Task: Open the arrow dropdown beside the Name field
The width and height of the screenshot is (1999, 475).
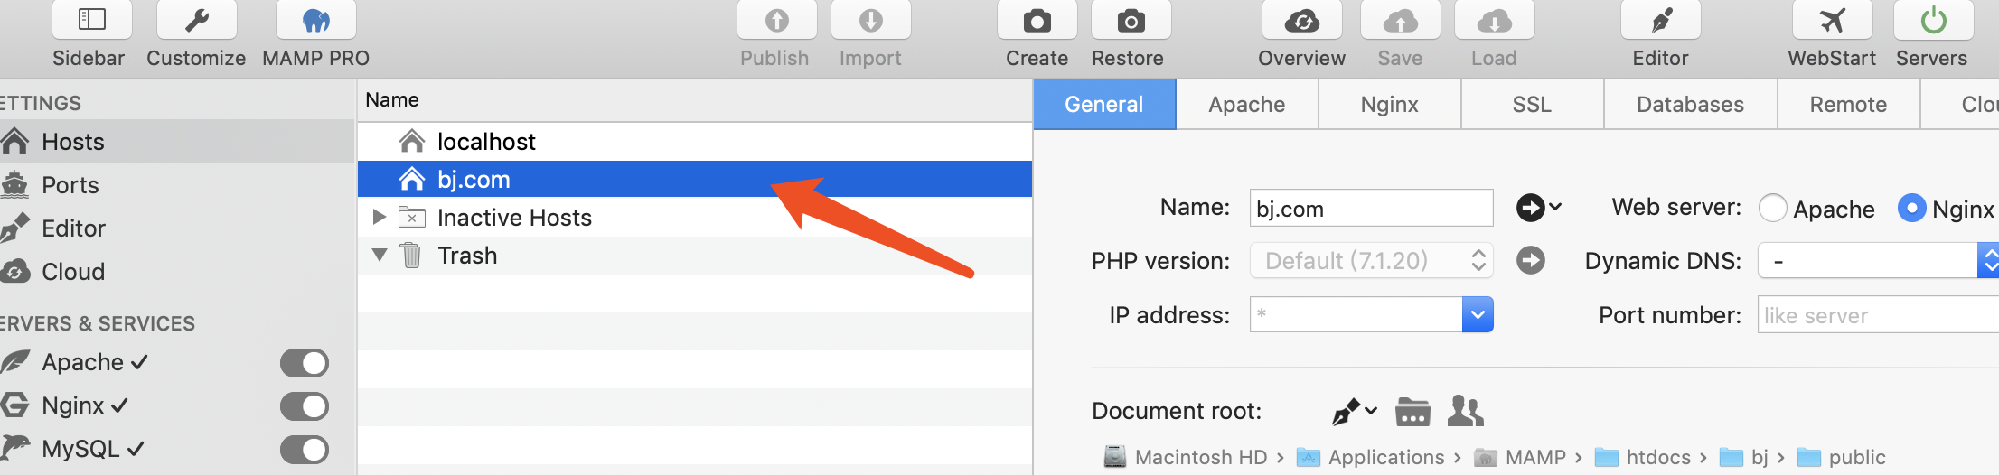Action: (1539, 208)
